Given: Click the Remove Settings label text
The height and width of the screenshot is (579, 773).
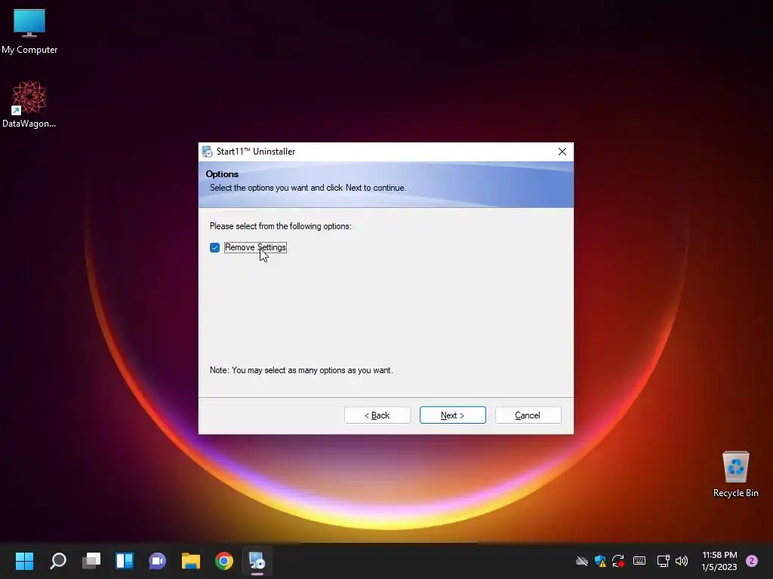Looking at the screenshot, I should click(x=255, y=247).
